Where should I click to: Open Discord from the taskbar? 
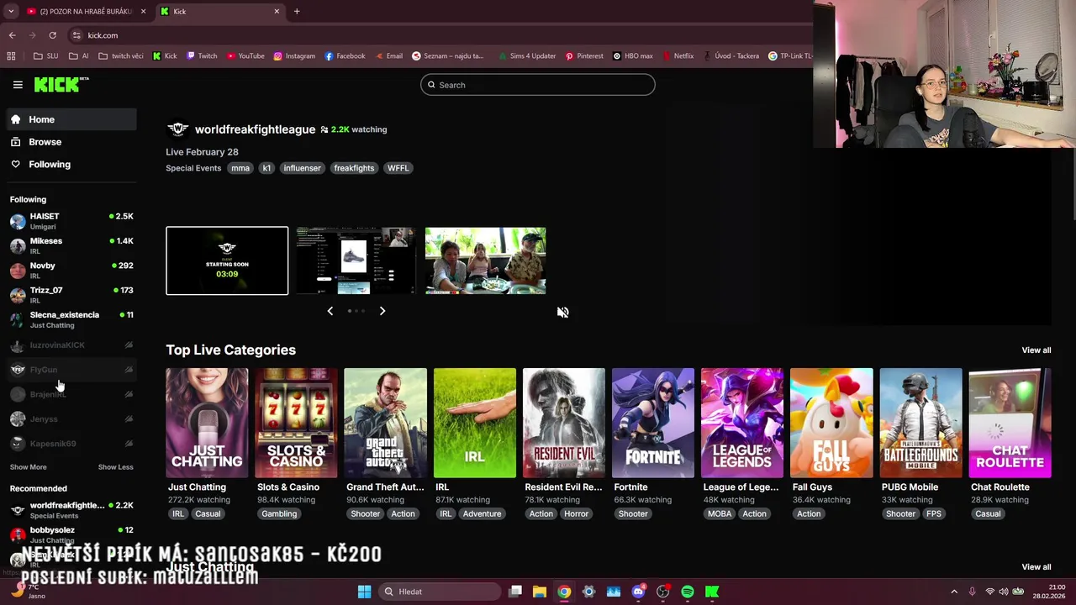(638, 592)
